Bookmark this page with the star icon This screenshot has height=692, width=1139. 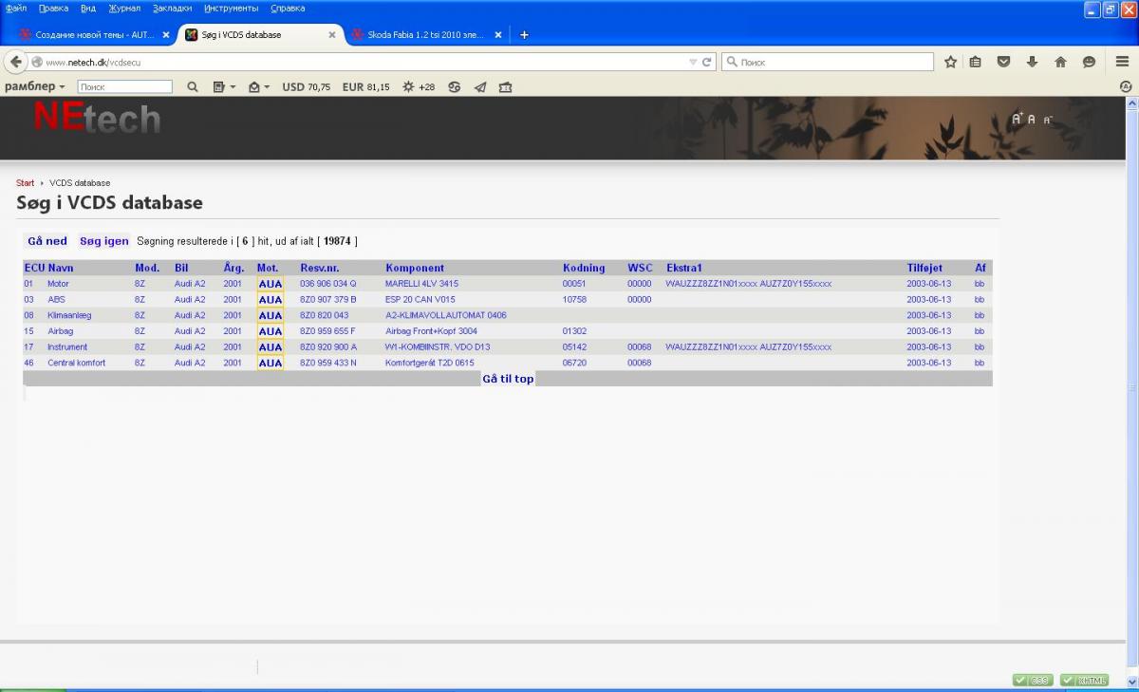[x=950, y=62]
